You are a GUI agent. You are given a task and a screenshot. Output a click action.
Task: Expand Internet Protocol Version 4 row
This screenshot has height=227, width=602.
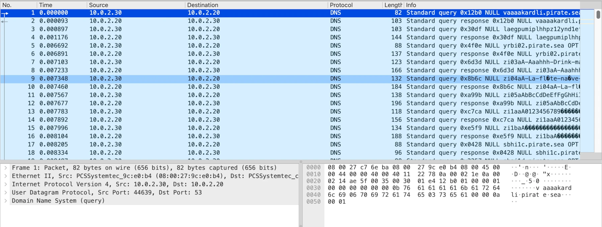(x=6, y=184)
